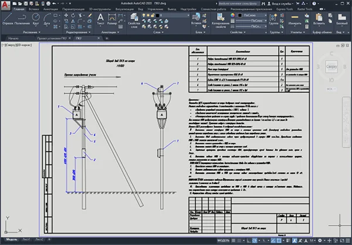Open the Autodesk App Store cart icon
Image resolution: width=352 pixels, height=245 pixels.
[297, 4]
